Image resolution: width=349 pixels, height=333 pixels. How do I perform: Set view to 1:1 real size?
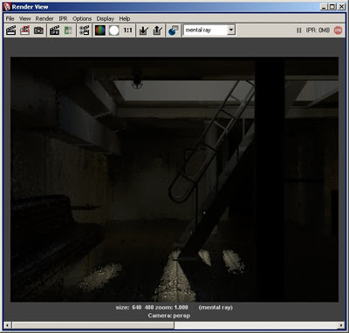127,31
